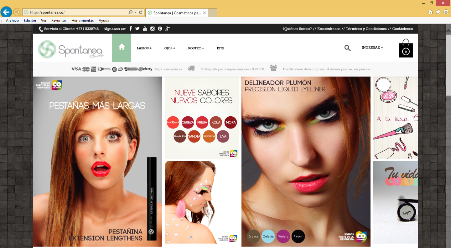Click the Pinterest icon in header
Screen dimensions: 451x248
(x=160, y=29)
